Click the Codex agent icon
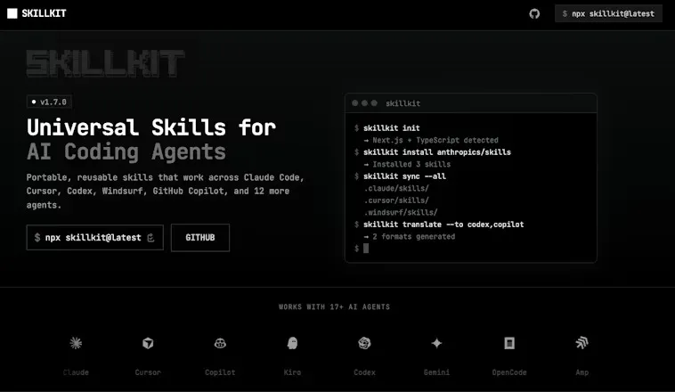 tap(364, 343)
